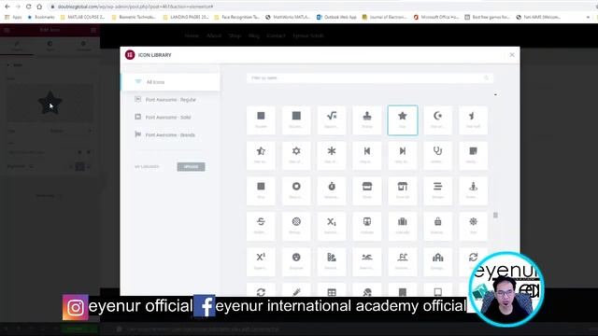Image resolution: width=598 pixels, height=336 pixels.
Task: Open the Best free games bookmark
Action: click(487, 17)
